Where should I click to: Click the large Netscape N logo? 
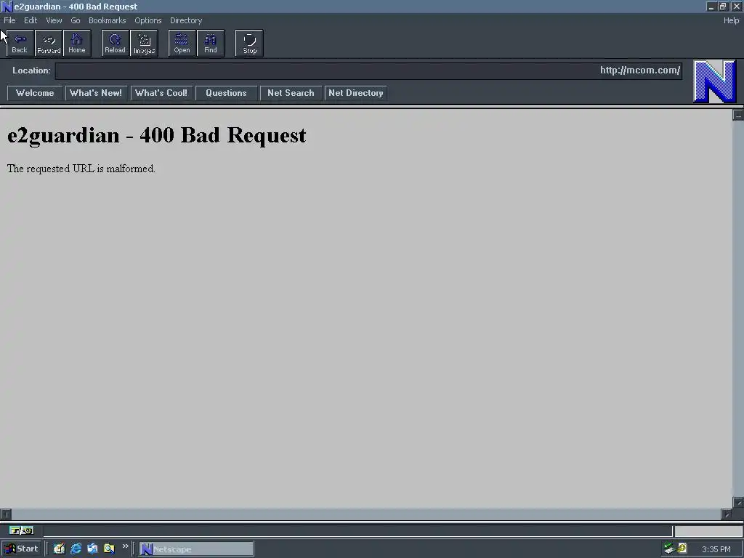(715, 81)
